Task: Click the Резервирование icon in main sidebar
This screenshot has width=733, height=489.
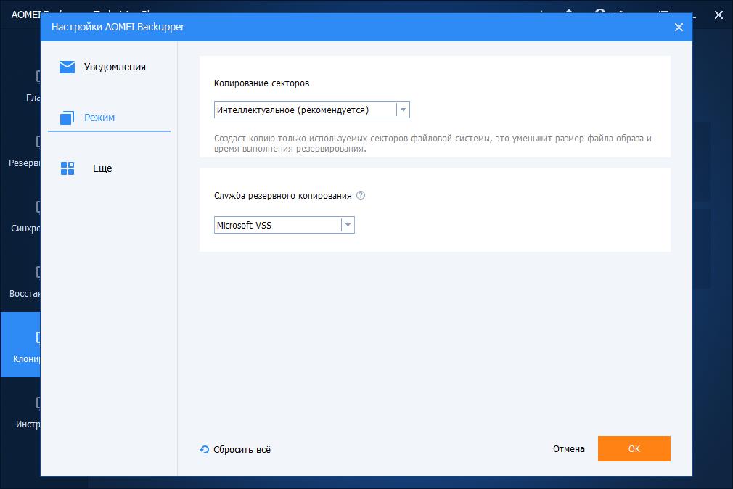Action: click(37, 141)
